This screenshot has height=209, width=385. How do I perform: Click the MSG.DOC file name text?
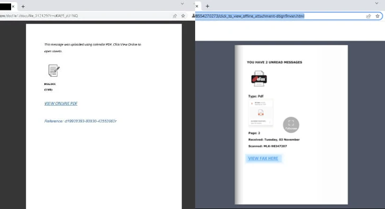point(50,84)
